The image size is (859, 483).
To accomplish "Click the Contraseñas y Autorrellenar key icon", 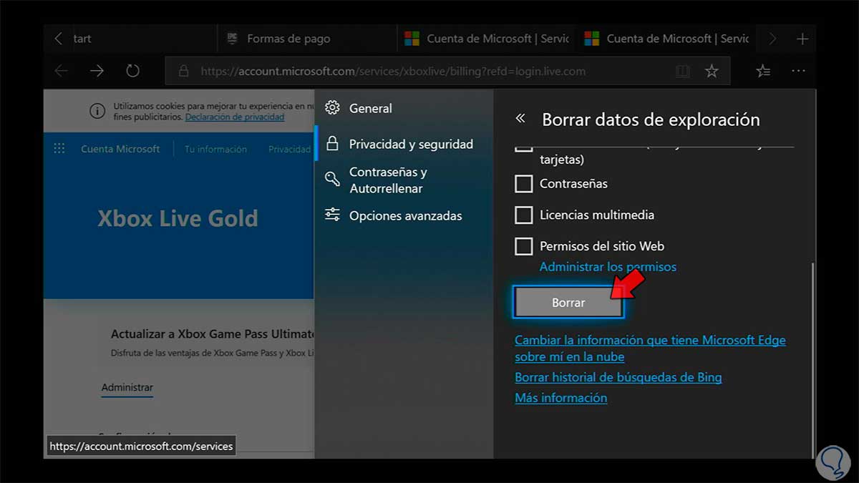I will tap(332, 179).
